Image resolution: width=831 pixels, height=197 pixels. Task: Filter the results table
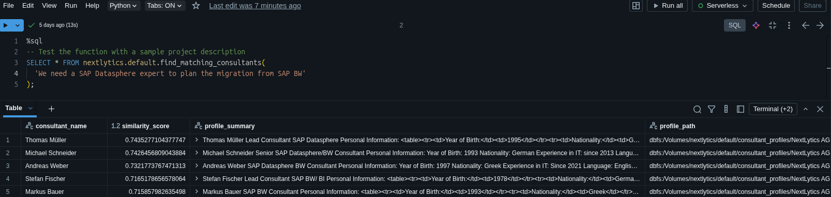point(712,109)
